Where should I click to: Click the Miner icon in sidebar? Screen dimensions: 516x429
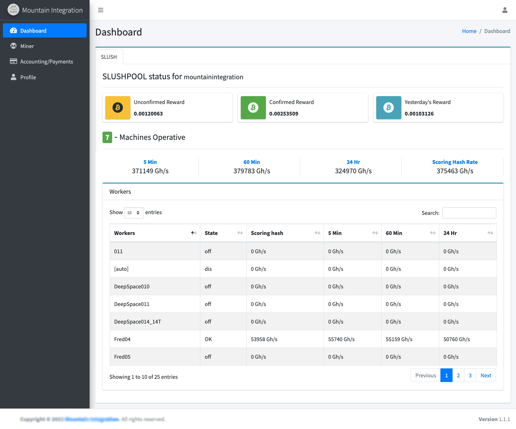(x=14, y=46)
